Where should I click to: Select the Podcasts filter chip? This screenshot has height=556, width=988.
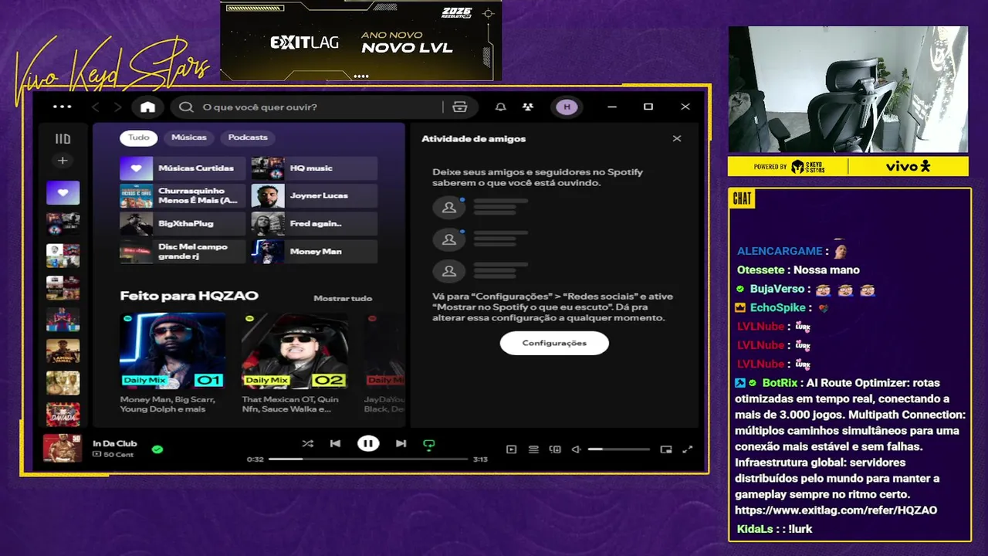coord(247,137)
